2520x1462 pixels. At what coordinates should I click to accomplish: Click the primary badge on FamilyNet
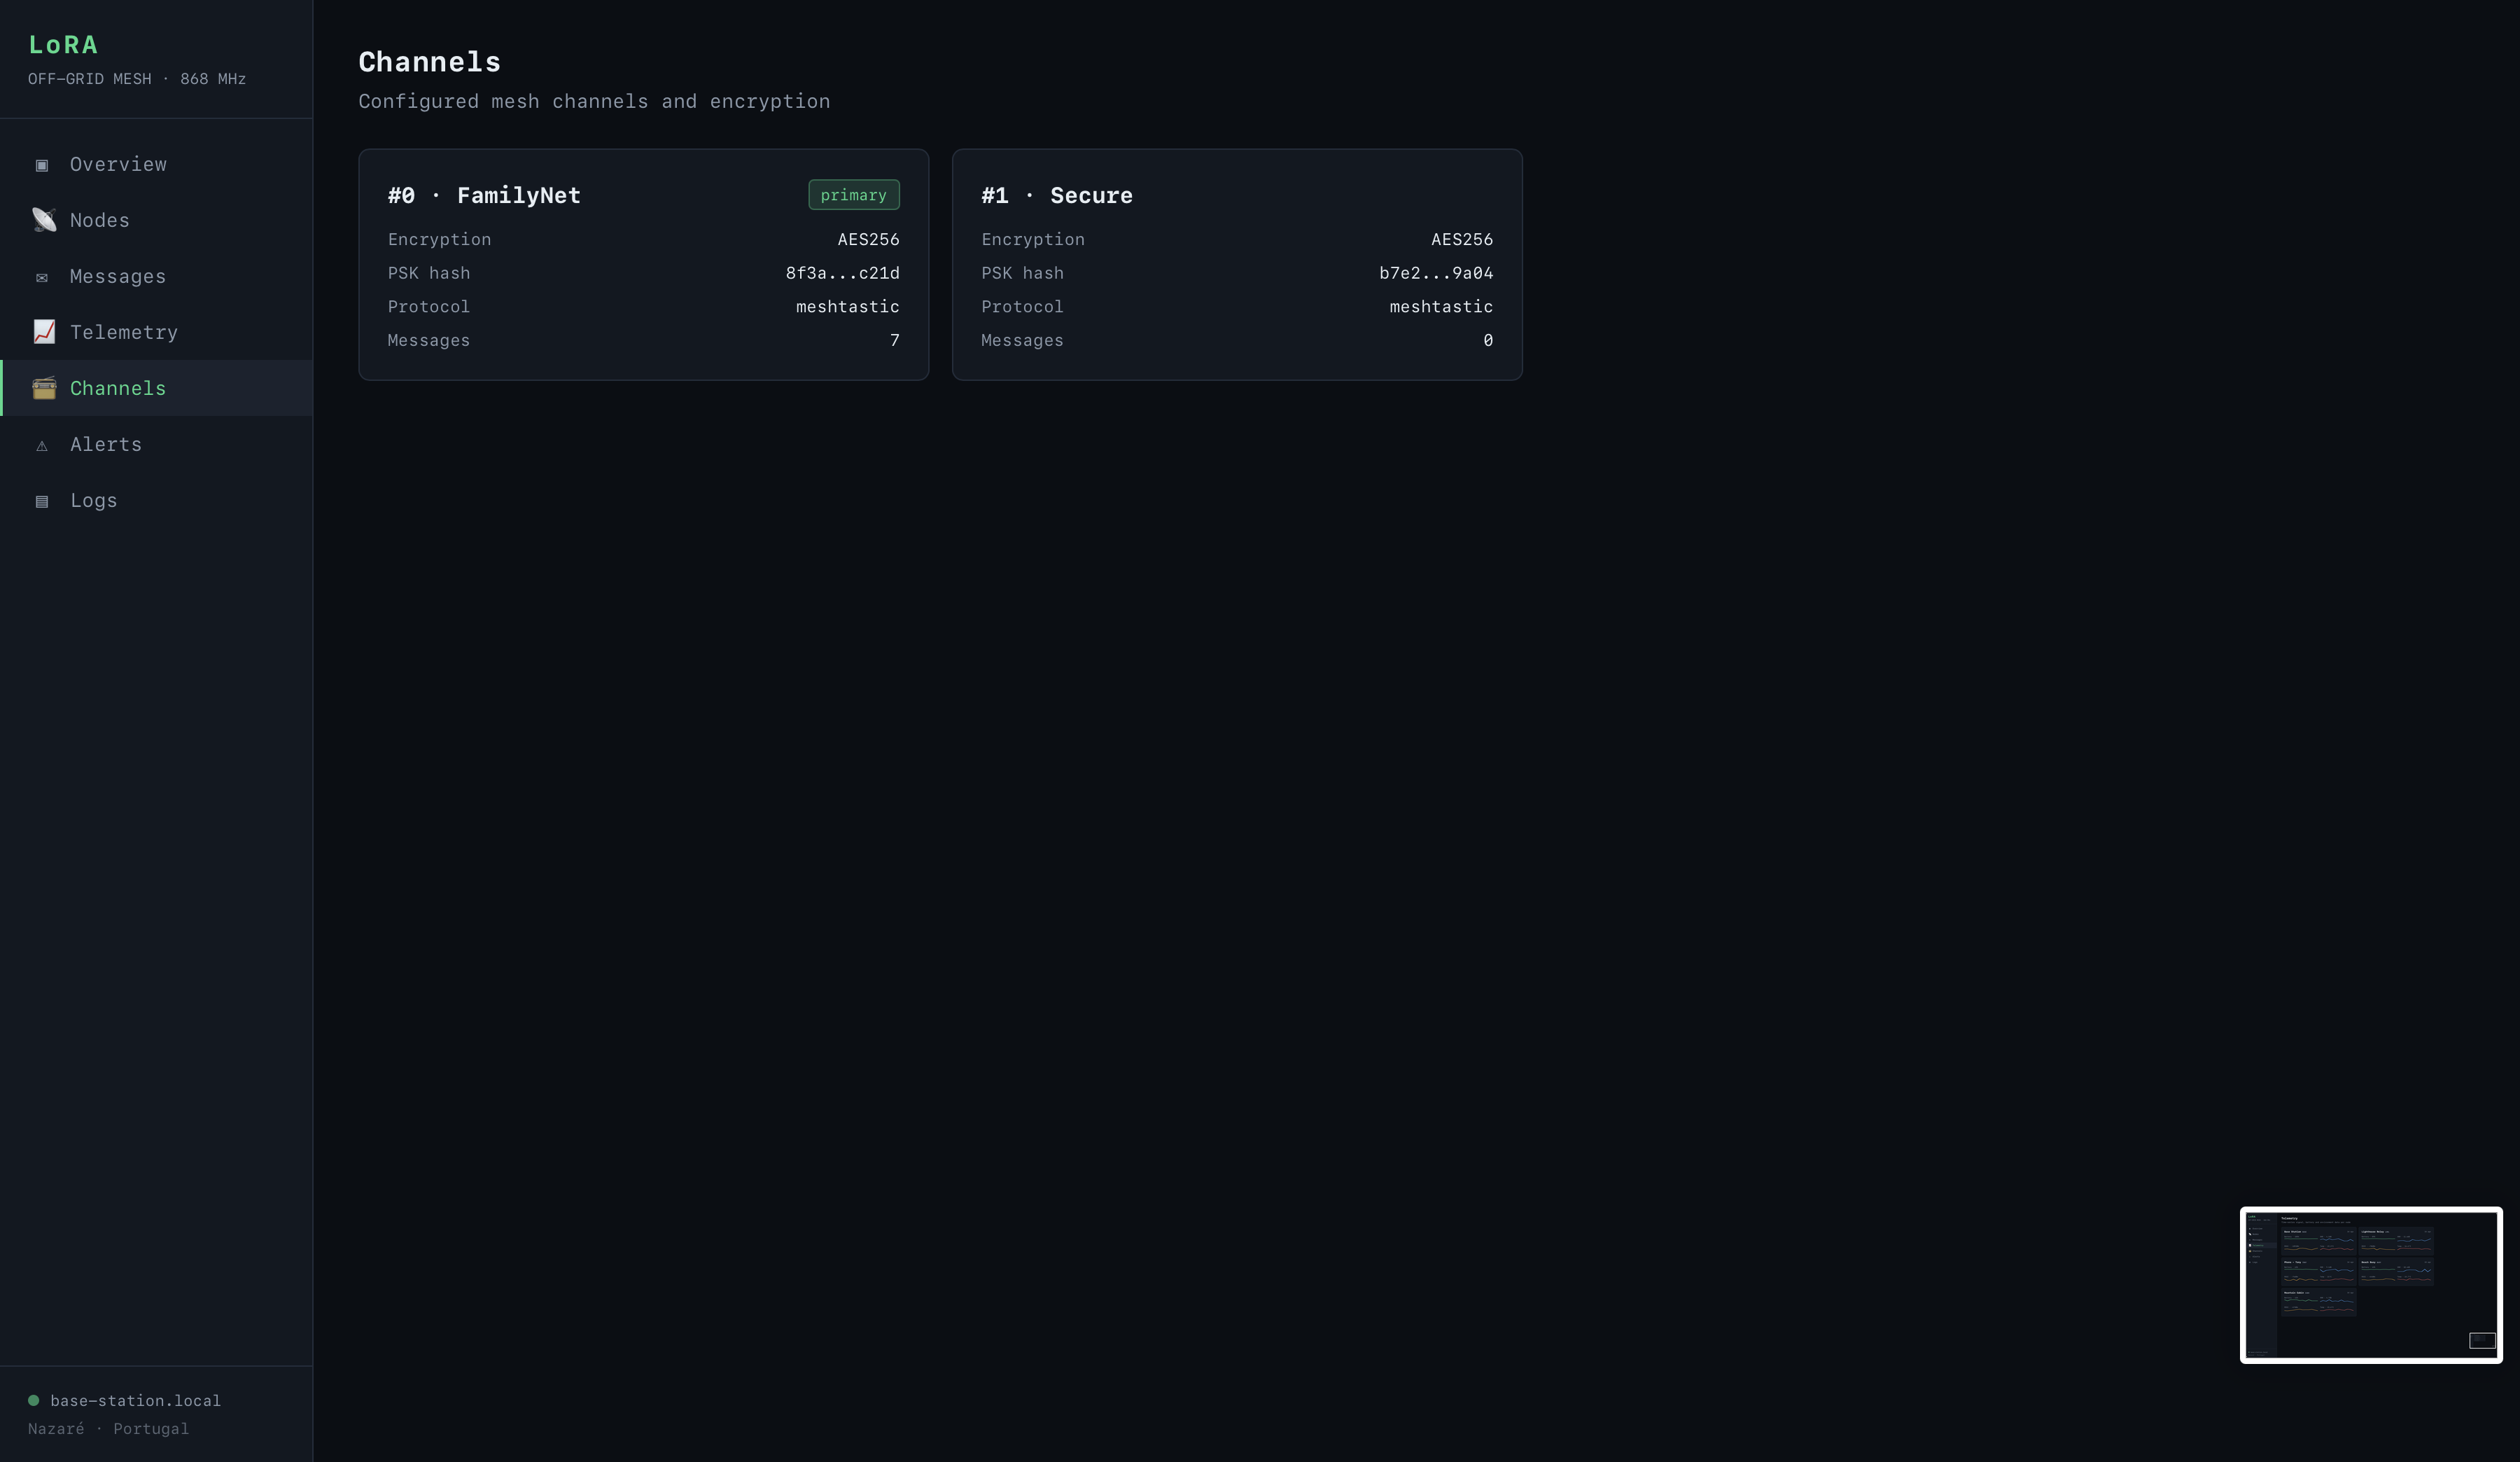tap(853, 195)
